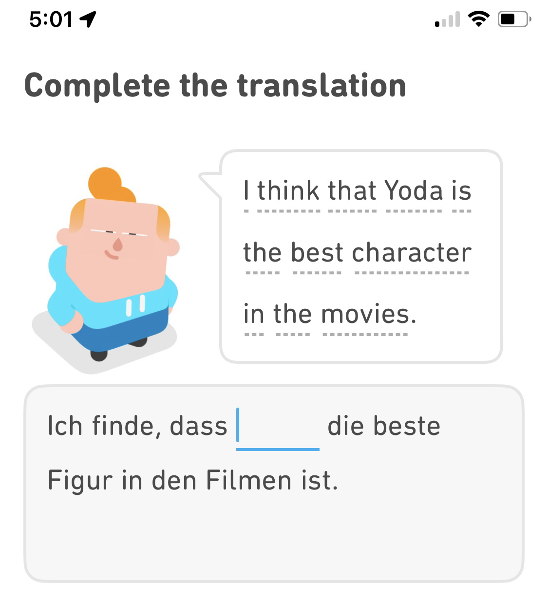The height and width of the screenshot is (602, 548).
Task: Tap the word "I" starting the sentence
Action: click(x=246, y=190)
